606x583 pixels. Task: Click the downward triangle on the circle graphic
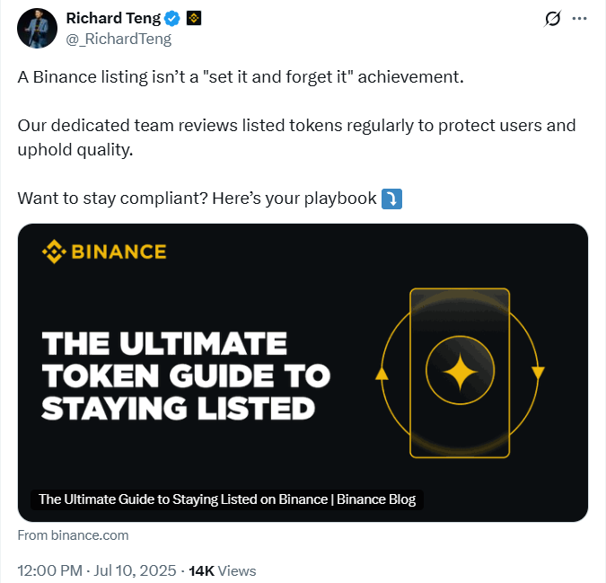538,371
